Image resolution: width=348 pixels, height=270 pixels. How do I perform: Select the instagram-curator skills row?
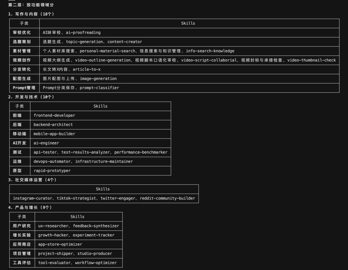point(104,198)
